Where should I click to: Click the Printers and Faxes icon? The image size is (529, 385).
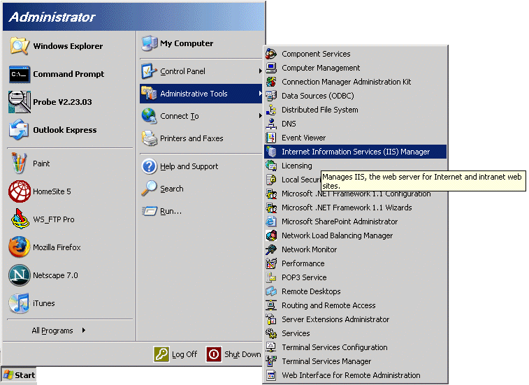click(x=149, y=138)
